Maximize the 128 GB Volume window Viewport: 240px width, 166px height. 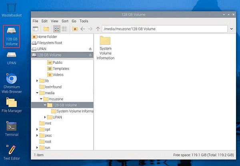pos(229,15)
